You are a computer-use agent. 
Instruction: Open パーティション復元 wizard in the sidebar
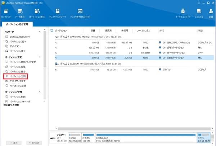(x=15, y=51)
